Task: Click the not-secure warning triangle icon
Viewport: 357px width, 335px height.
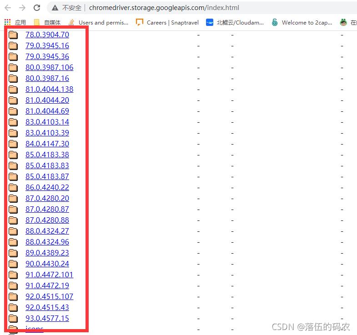Action: (55, 8)
